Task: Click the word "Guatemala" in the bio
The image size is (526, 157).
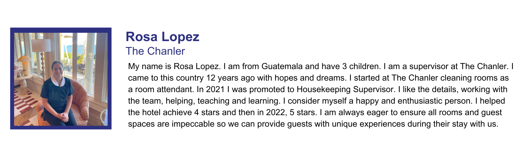Action: click(282, 66)
